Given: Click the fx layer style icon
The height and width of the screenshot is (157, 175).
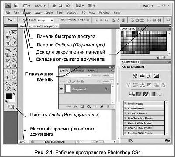Looking at the screenshot, I should (75, 106).
